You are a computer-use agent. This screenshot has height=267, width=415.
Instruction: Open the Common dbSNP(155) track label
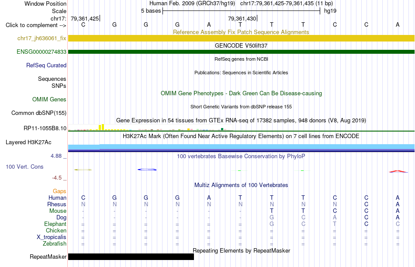pos(39,113)
